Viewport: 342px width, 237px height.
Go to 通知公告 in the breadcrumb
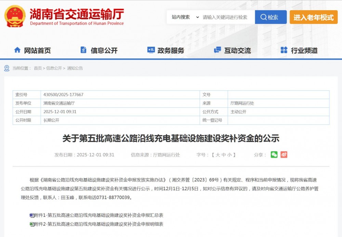(x=75, y=68)
